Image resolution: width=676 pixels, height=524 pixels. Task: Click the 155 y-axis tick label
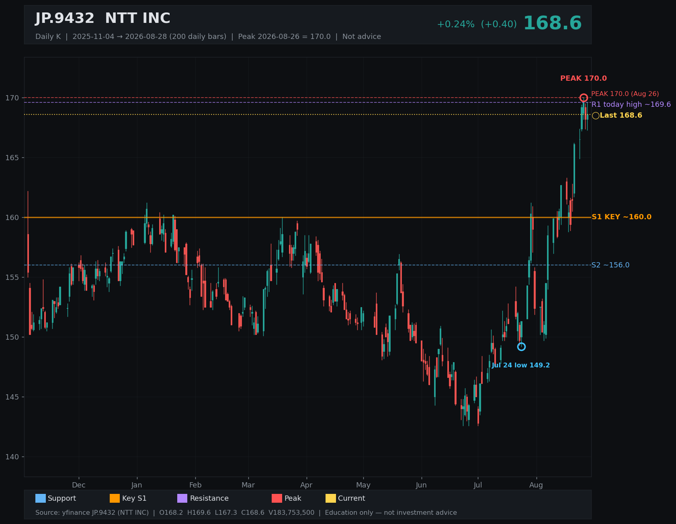coord(12,277)
